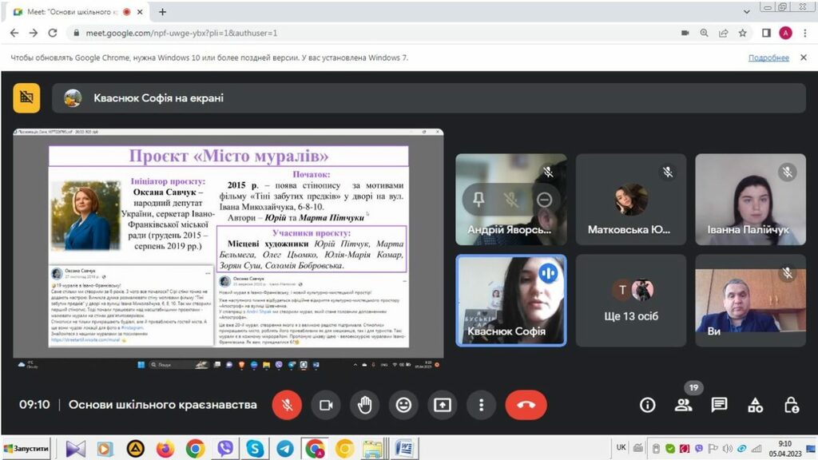Click the present screen icon
Viewport: 818px width, 460px height.
point(443,405)
